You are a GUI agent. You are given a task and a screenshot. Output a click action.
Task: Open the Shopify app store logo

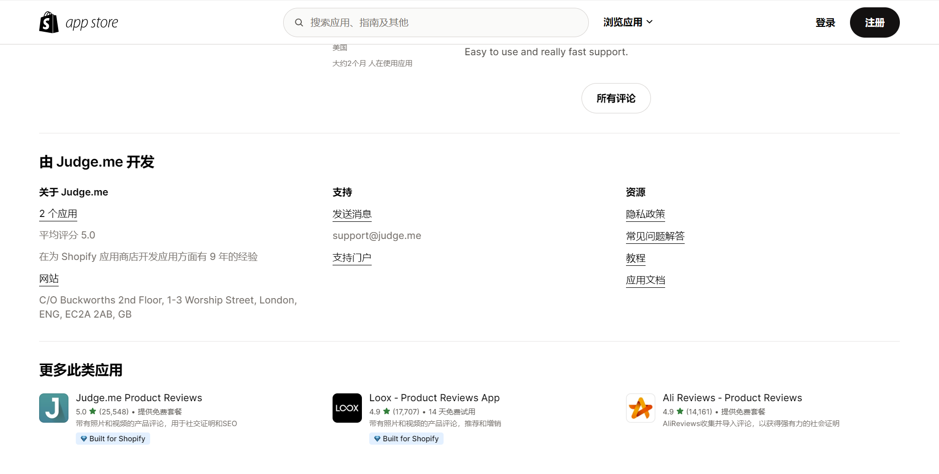click(79, 22)
